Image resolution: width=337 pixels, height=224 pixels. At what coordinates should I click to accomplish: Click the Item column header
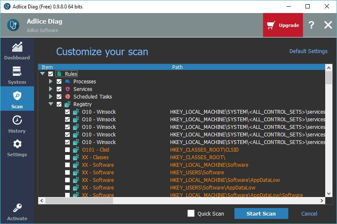pyautogui.click(x=47, y=67)
